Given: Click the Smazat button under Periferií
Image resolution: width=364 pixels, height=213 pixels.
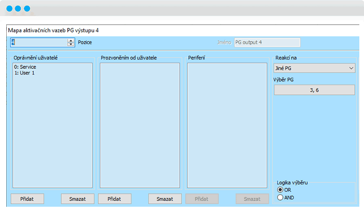Looking at the screenshot, I should [x=252, y=198].
